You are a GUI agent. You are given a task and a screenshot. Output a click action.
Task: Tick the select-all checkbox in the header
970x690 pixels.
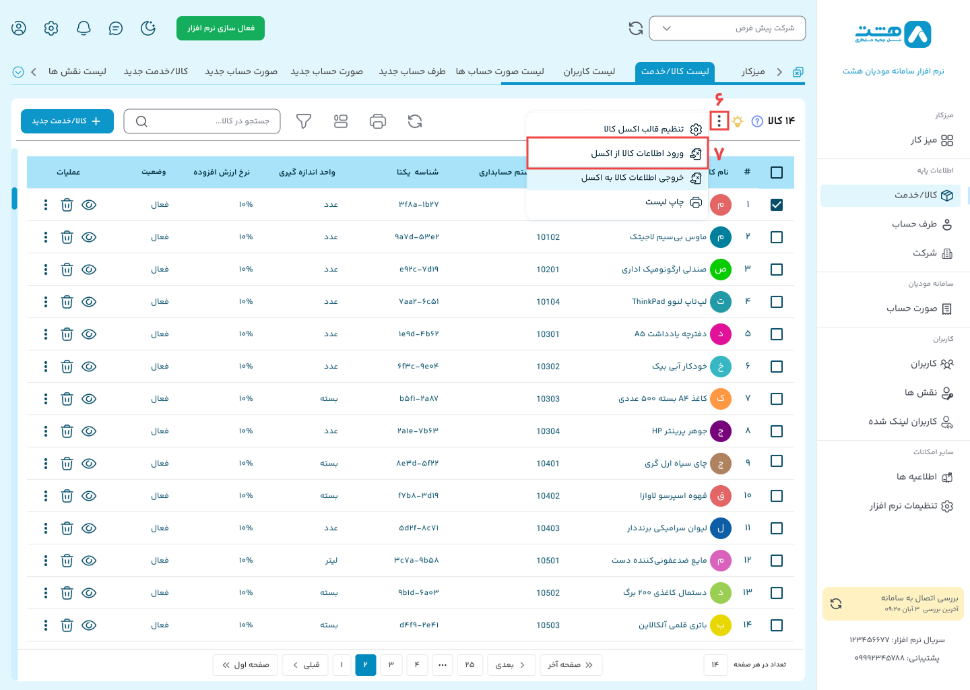coord(777,172)
